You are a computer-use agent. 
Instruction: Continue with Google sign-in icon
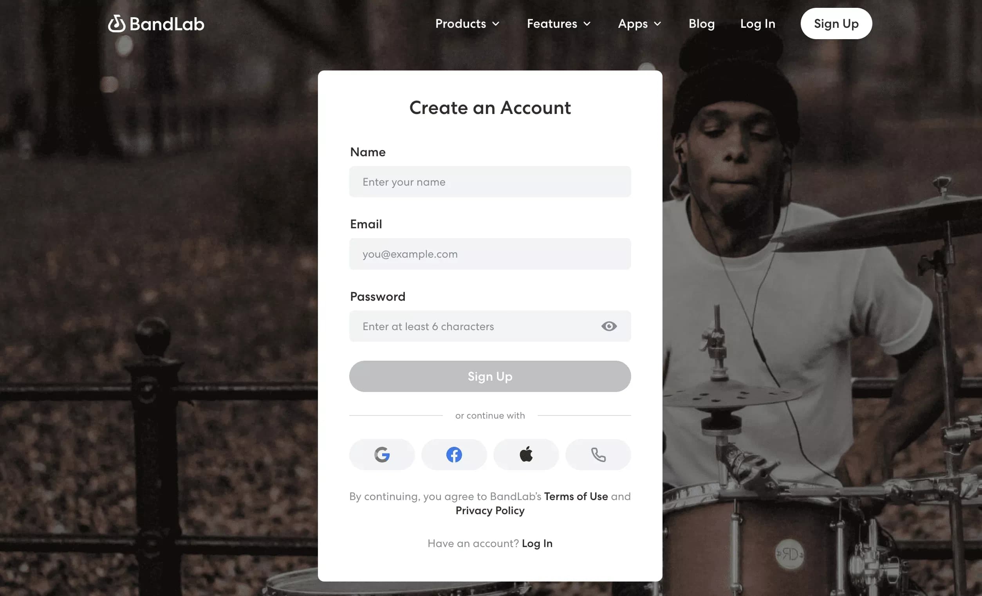tap(382, 455)
